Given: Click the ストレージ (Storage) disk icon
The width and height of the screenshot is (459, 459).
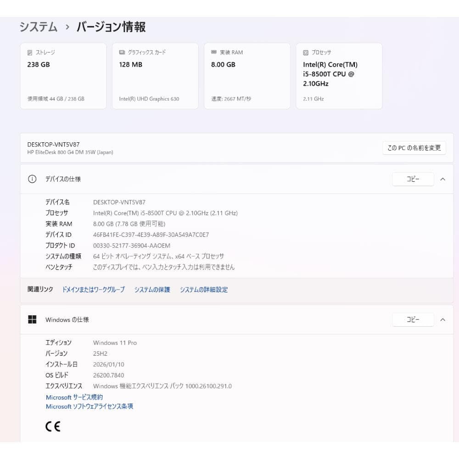Looking at the screenshot, I should (x=30, y=52).
